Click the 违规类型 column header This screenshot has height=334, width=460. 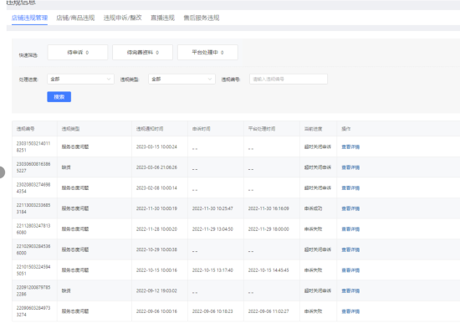coord(70,129)
